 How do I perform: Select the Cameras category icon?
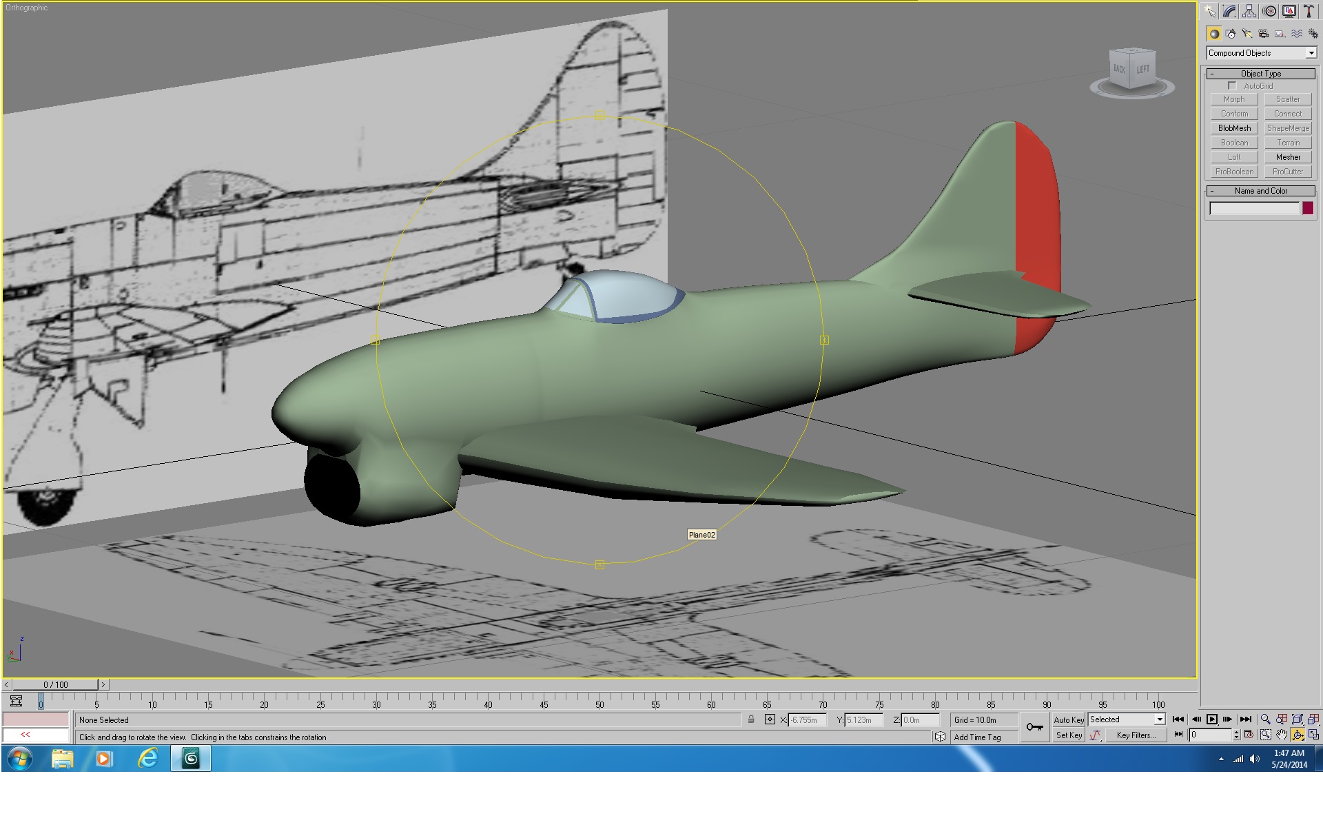click(x=1264, y=34)
